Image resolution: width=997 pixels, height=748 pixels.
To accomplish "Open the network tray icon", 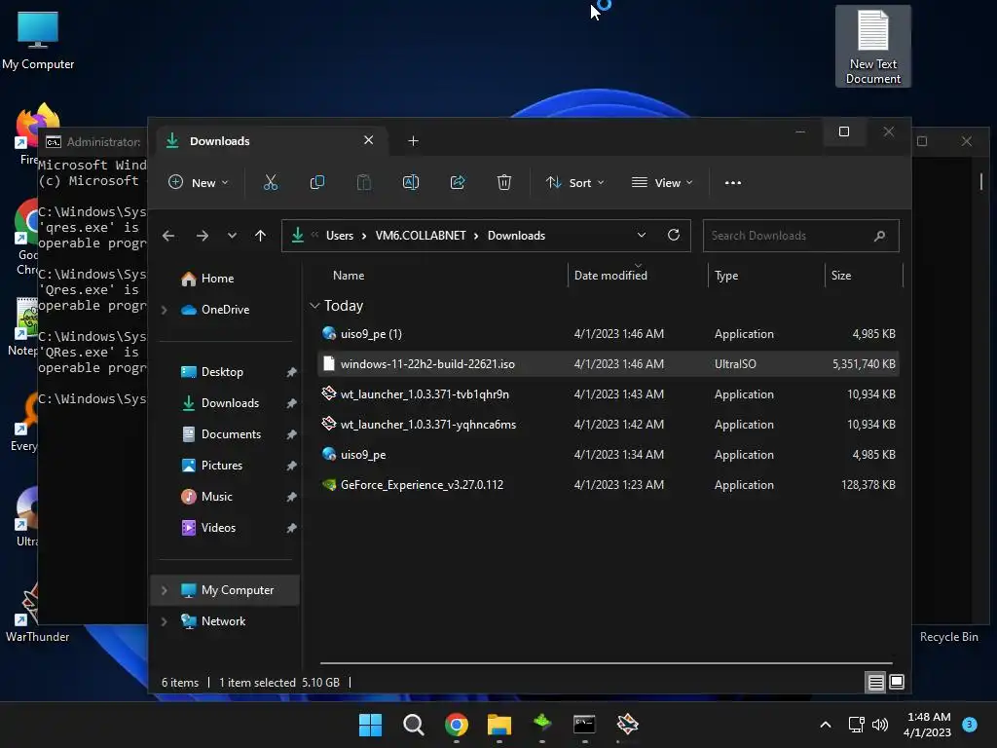I will 857,725.
